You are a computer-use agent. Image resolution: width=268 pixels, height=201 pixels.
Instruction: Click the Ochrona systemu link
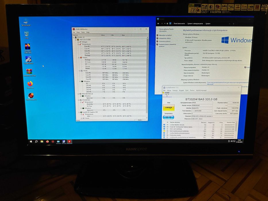point(165,41)
